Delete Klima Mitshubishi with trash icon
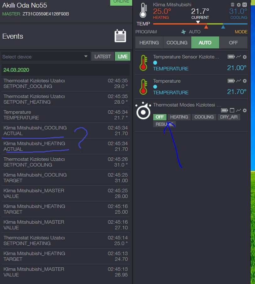 [232, 5]
